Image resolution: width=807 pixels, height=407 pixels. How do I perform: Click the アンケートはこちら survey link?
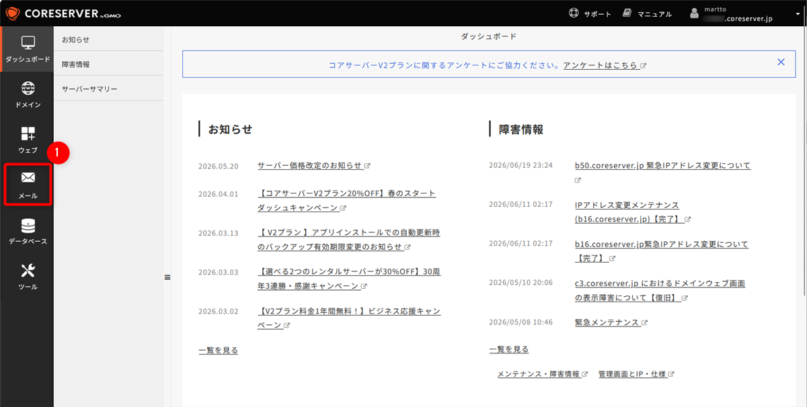point(605,66)
